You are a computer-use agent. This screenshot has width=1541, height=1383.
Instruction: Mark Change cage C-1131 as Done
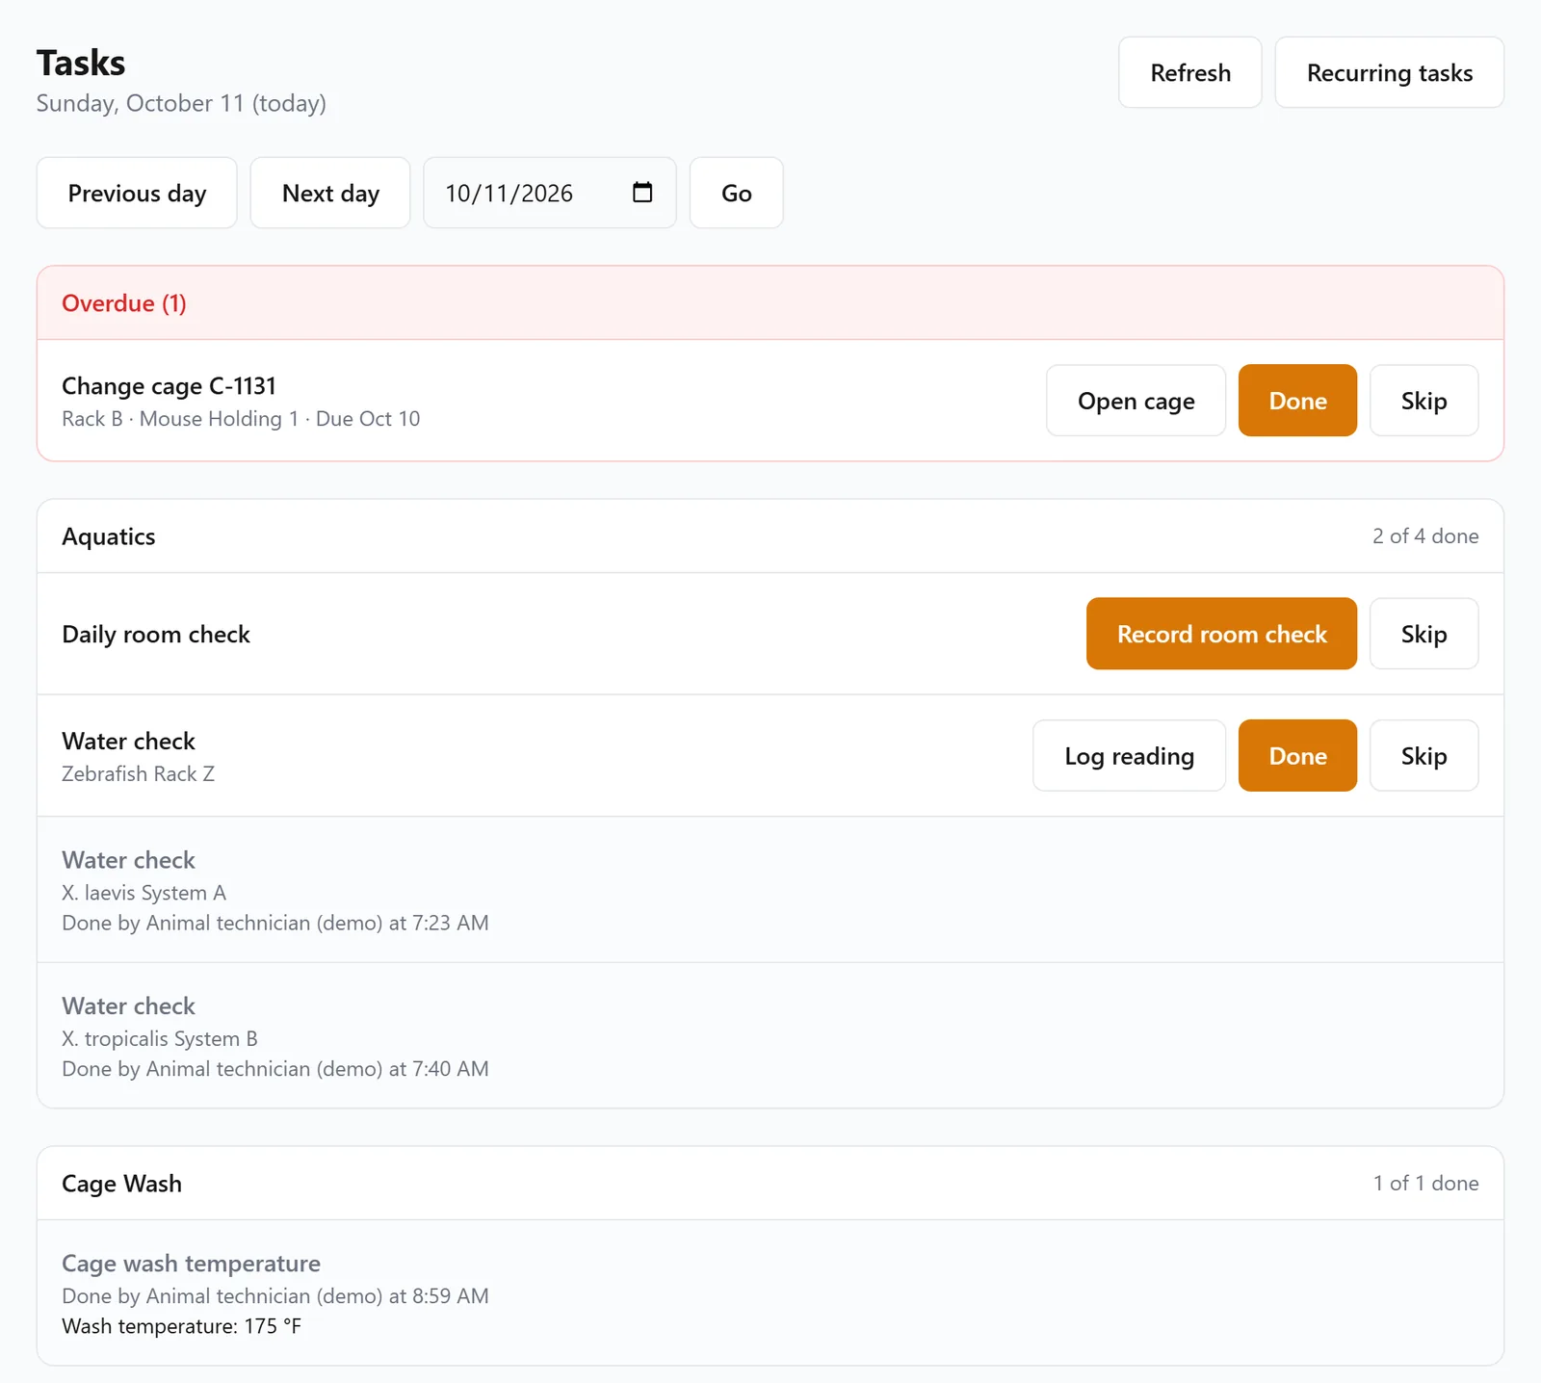click(1297, 401)
